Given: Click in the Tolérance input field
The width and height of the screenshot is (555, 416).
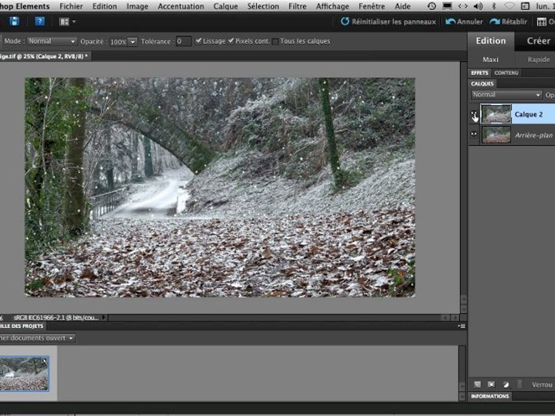Looking at the screenshot, I should click(x=183, y=42).
